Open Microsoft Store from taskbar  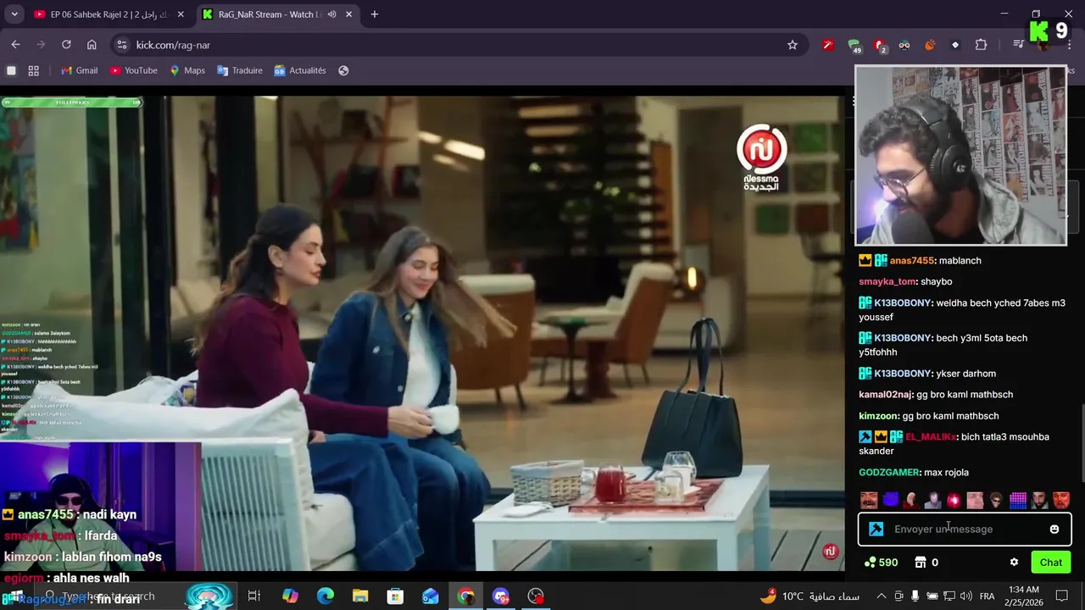[x=395, y=596]
